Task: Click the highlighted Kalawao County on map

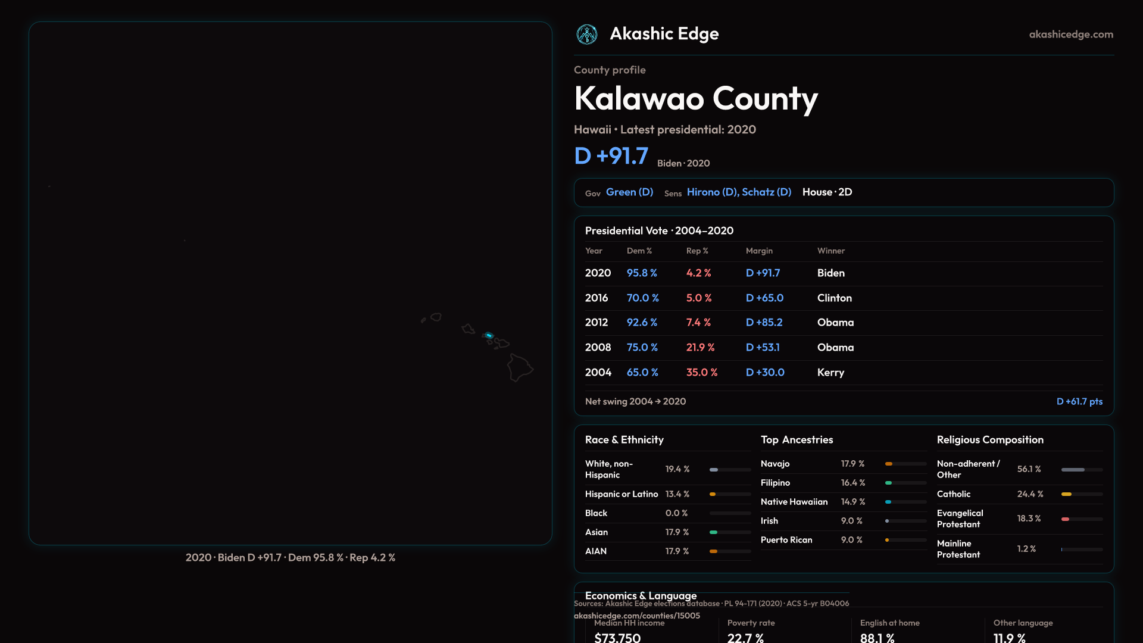Action: click(489, 336)
